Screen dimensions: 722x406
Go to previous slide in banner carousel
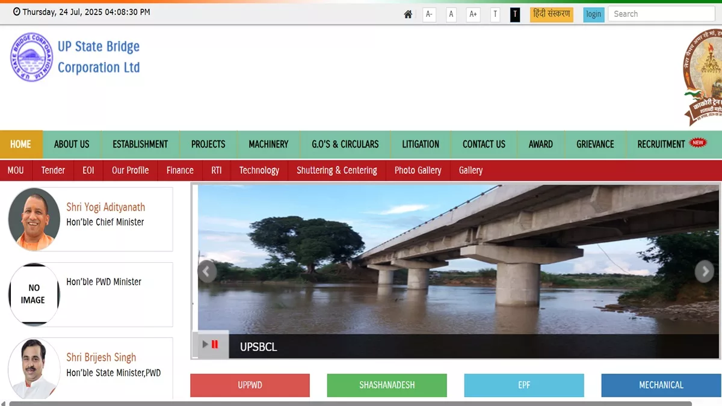tap(206, 271)
